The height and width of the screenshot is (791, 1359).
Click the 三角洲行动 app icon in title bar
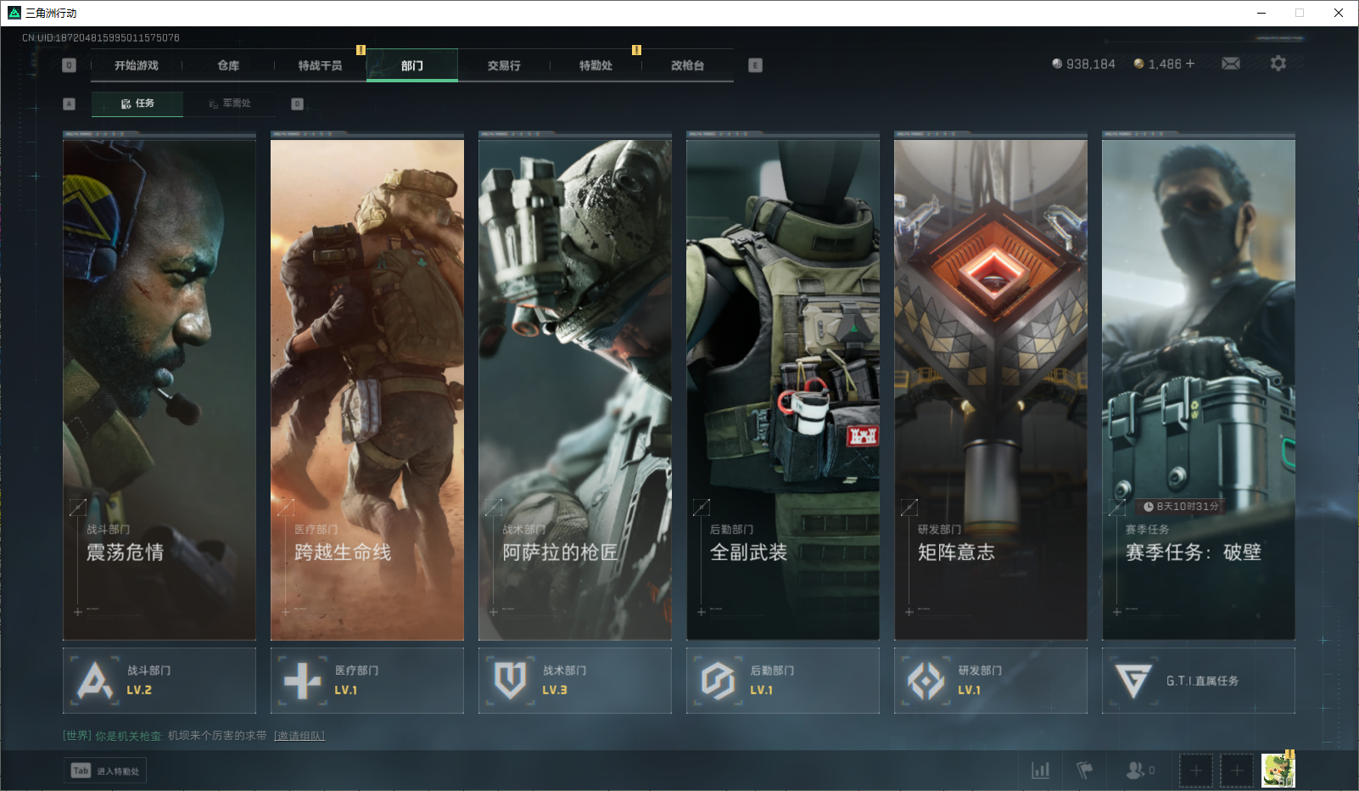click(x=14, y=13)
